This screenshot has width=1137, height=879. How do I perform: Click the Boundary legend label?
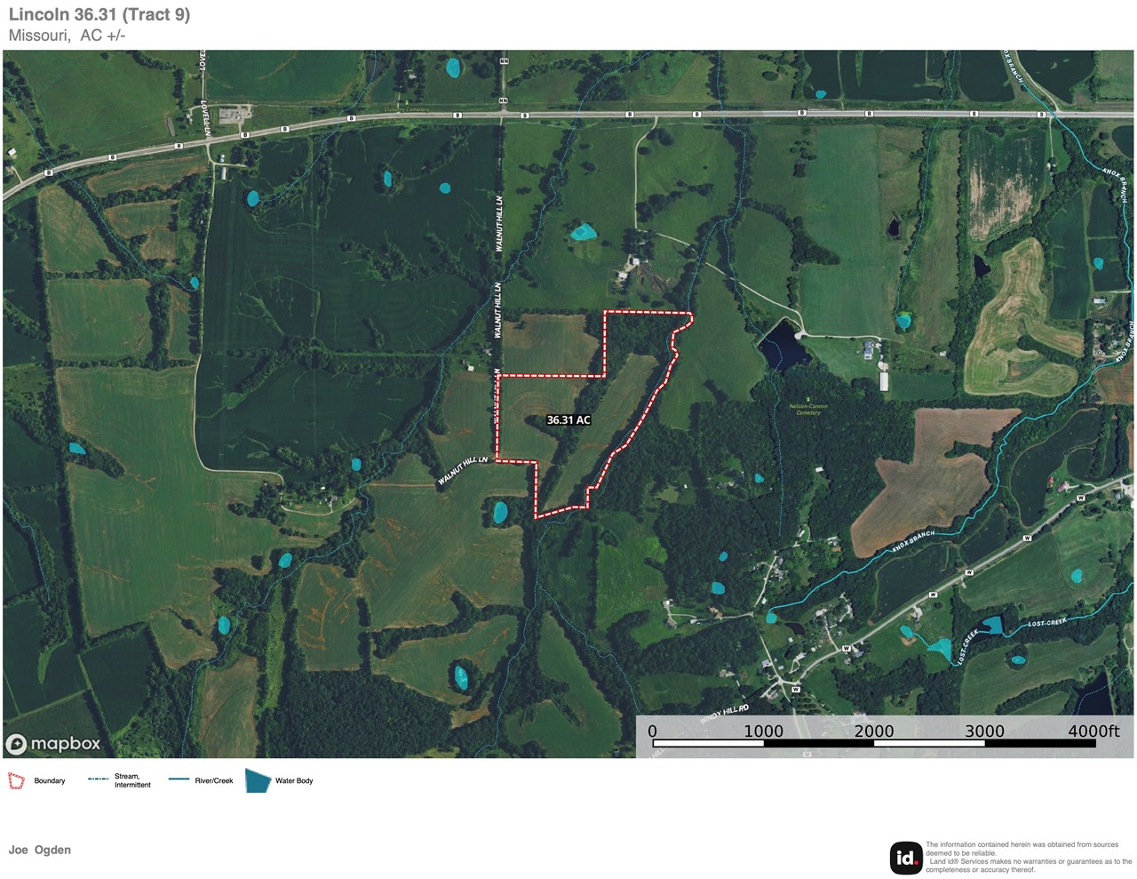50,781
